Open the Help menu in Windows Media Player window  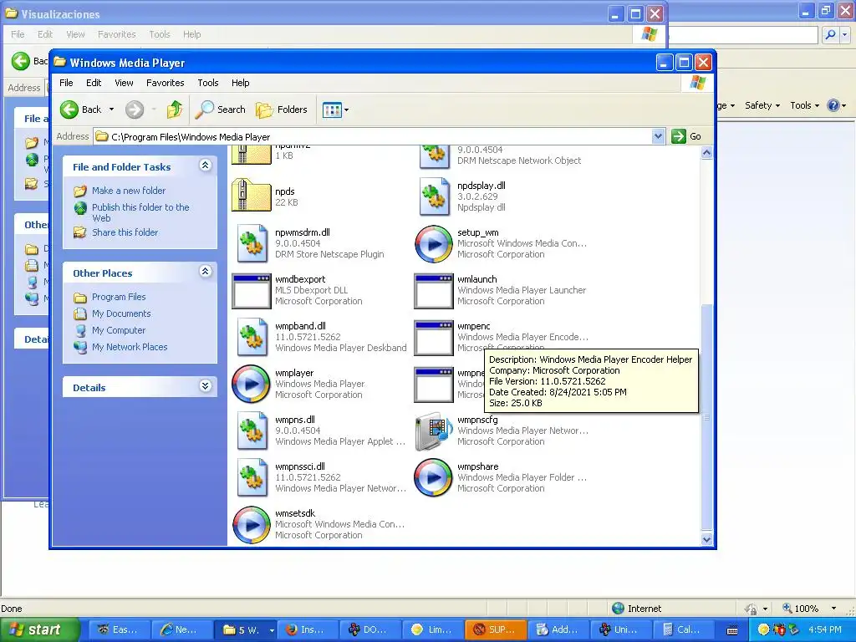click(240, 83)
